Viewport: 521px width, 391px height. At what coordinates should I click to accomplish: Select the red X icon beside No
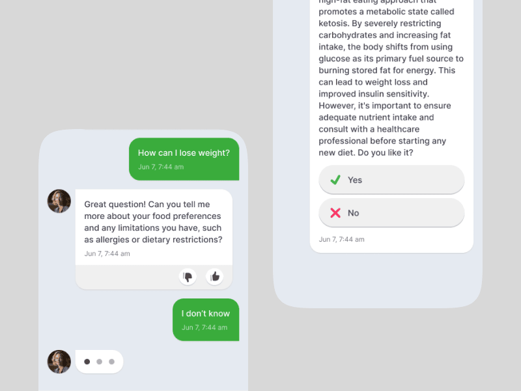335,213
